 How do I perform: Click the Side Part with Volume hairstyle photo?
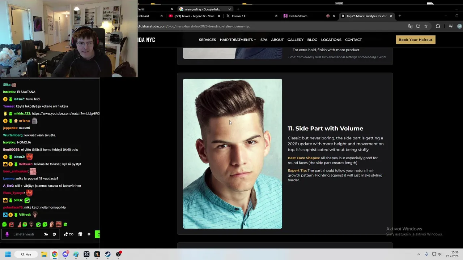tap(233, 154)
